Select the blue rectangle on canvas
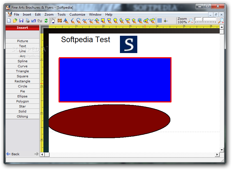 115,80
